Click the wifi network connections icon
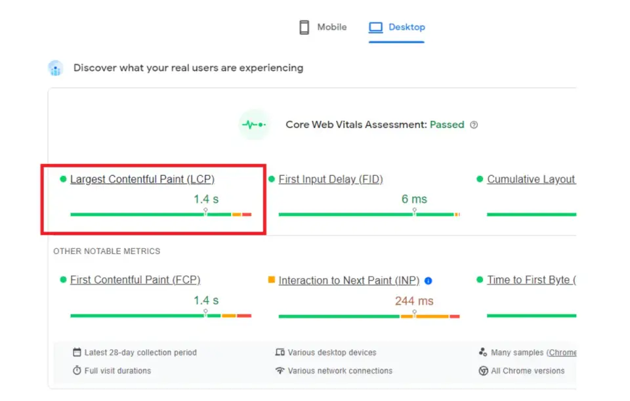Viewport: 630px width, 401px height. click(x=280, y=370)
